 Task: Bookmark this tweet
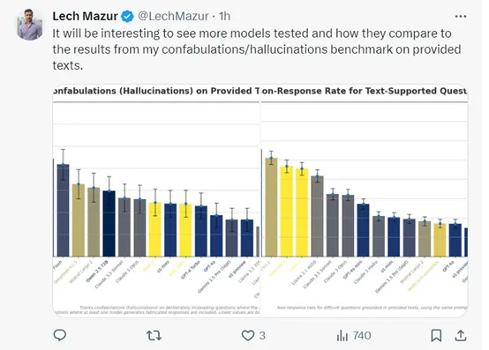coord(436,335)
